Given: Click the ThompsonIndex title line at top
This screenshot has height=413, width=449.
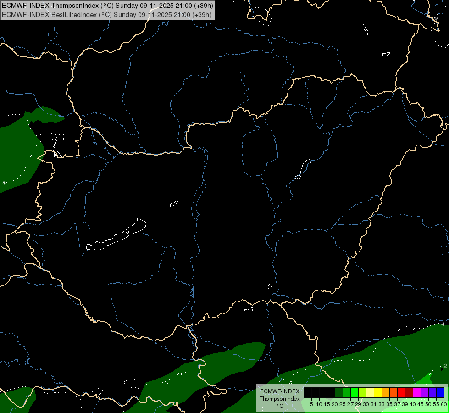Looking at the screenshot, I should [x=107, y=6].
